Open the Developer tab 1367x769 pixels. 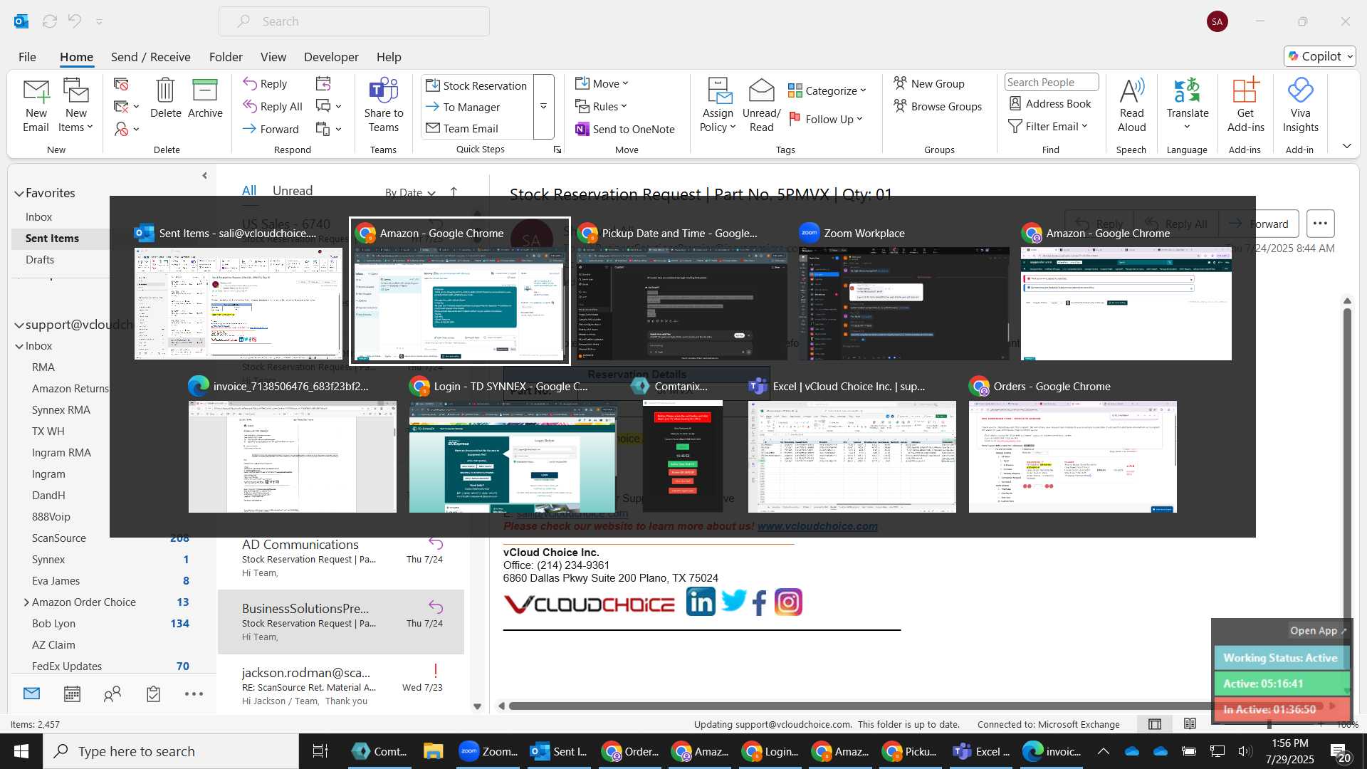pyautogui.click(x=331, y=57)
